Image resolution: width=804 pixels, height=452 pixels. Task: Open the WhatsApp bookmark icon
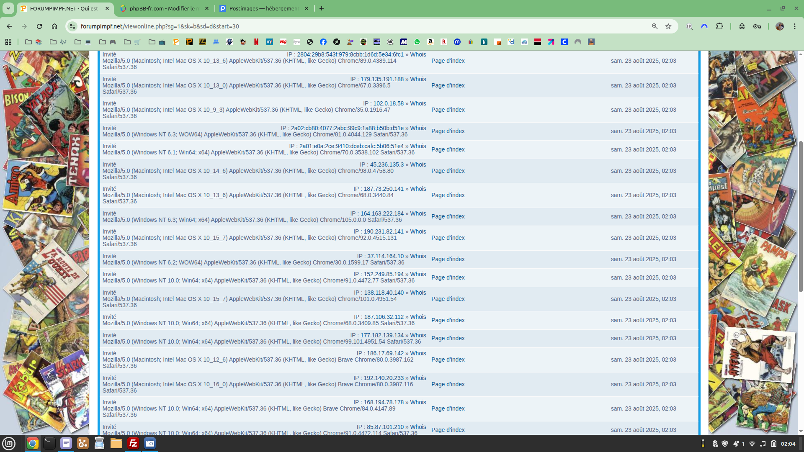point(417,42)
